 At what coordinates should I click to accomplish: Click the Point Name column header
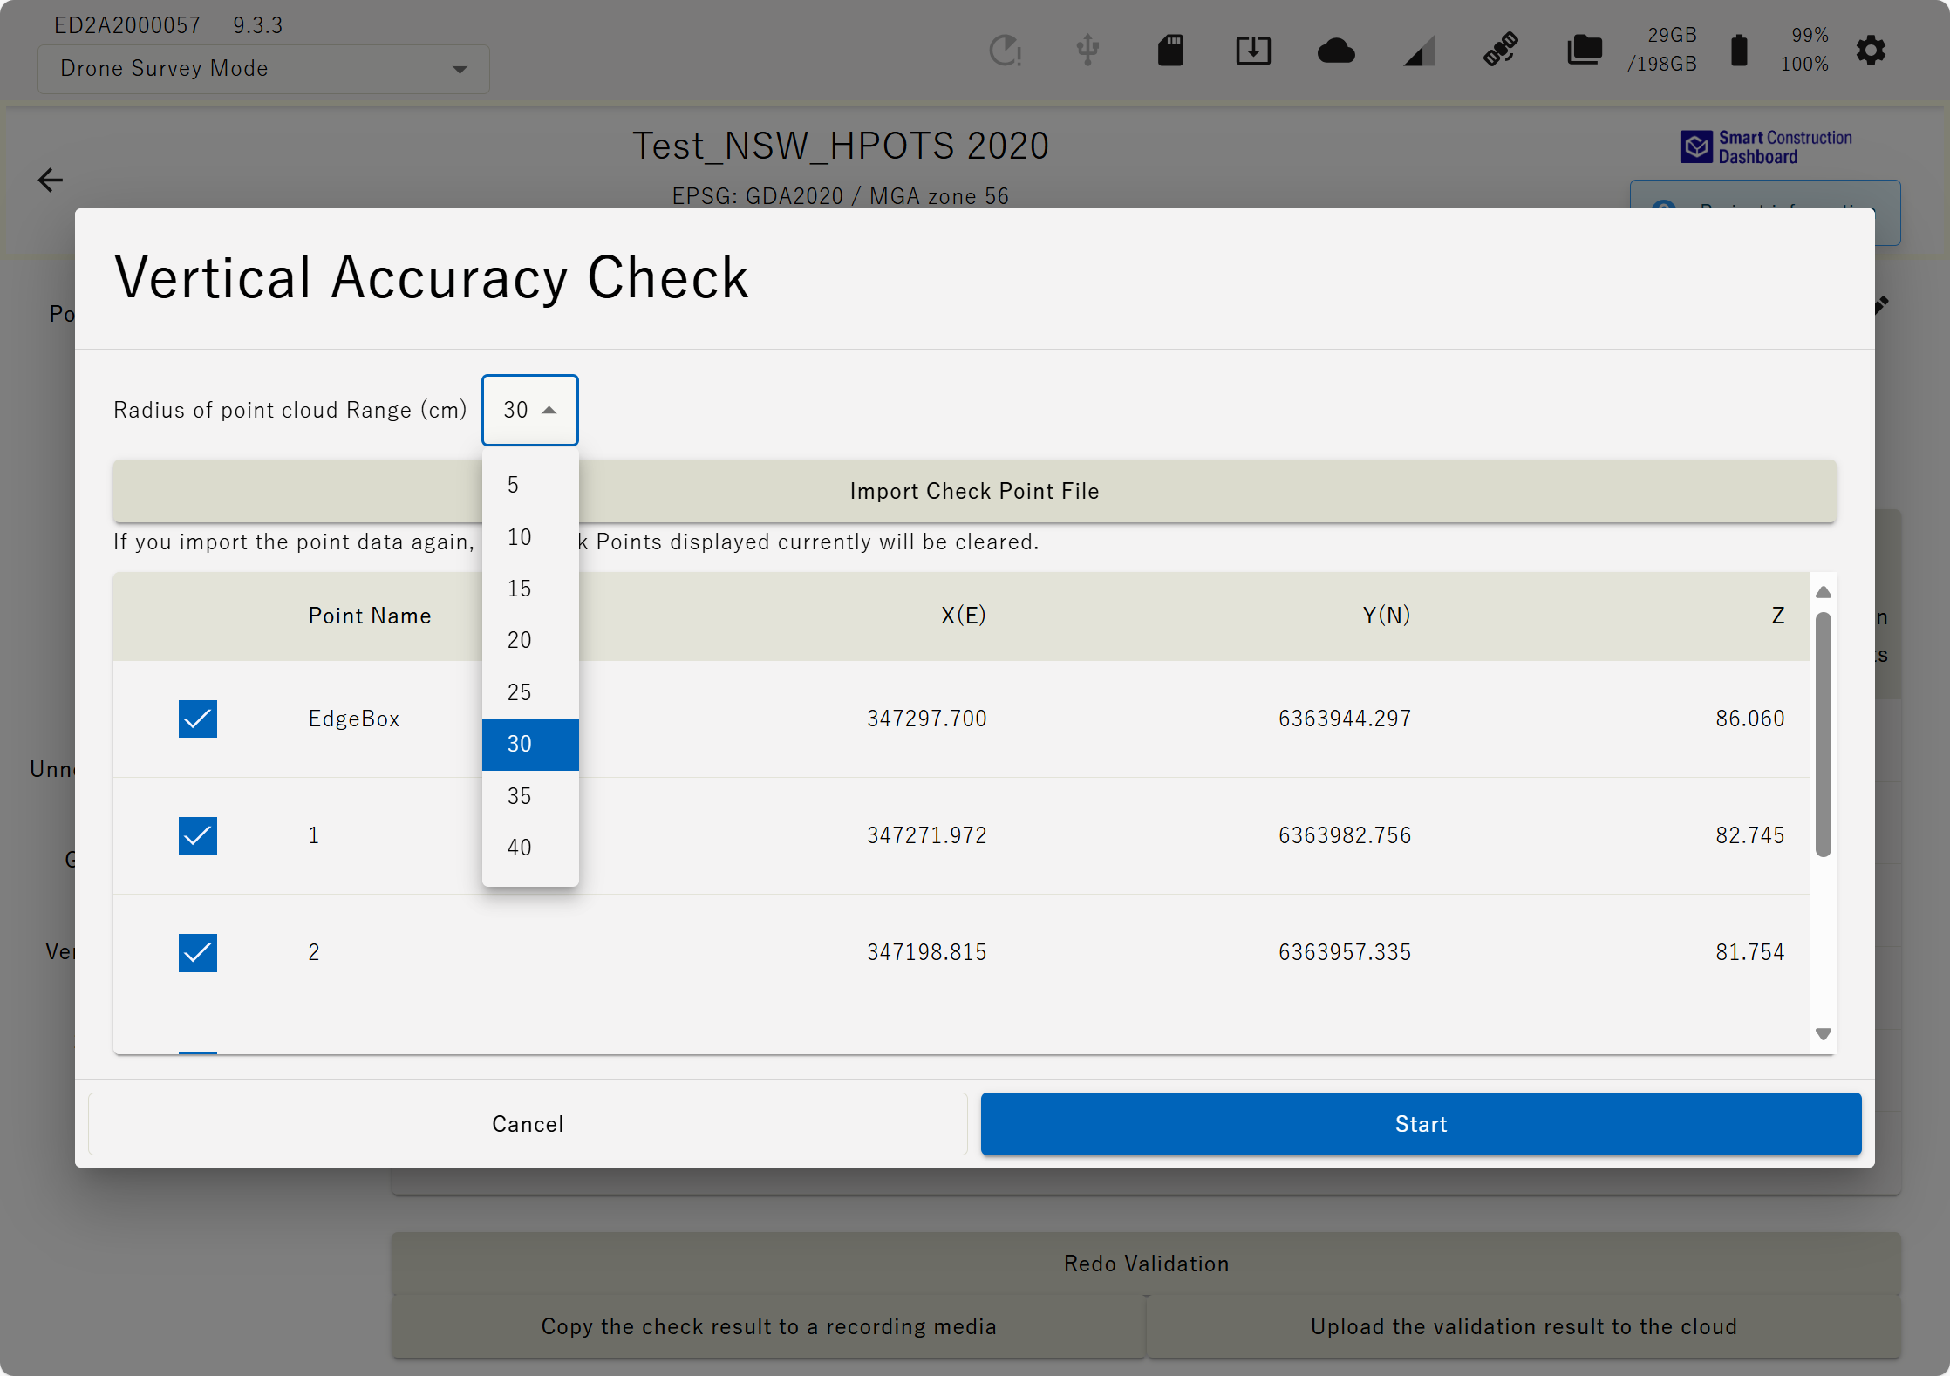[370, 616]
